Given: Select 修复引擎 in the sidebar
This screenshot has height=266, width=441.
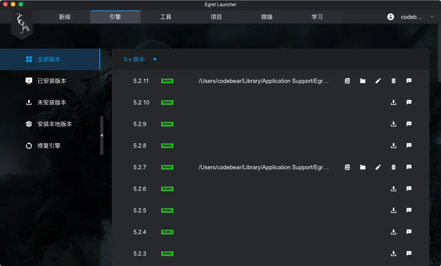Looking at the screenshot, I should point(50,146).
